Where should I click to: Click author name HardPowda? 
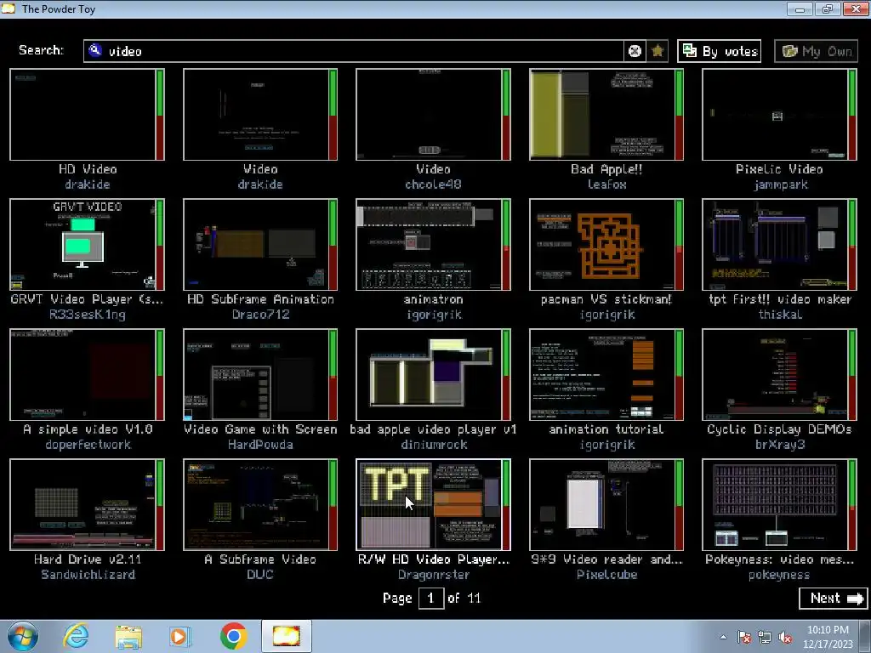point(260,444)
